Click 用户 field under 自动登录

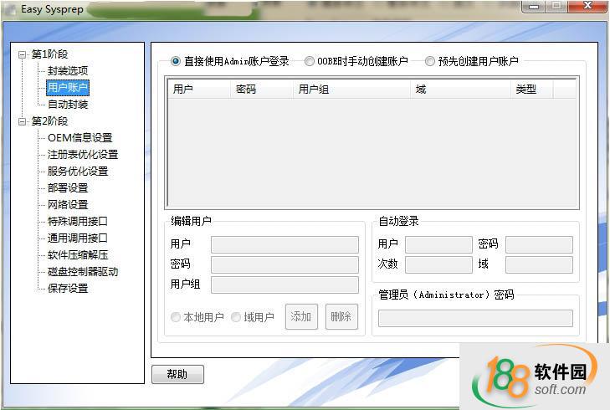point(438,244)
